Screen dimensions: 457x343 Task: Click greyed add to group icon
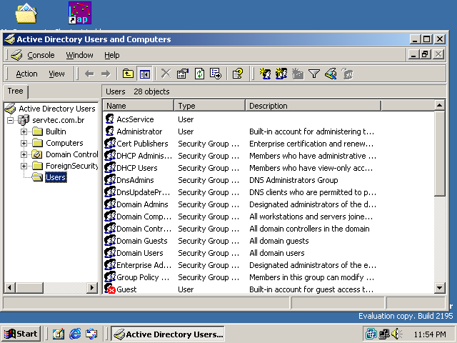[347, 74]
